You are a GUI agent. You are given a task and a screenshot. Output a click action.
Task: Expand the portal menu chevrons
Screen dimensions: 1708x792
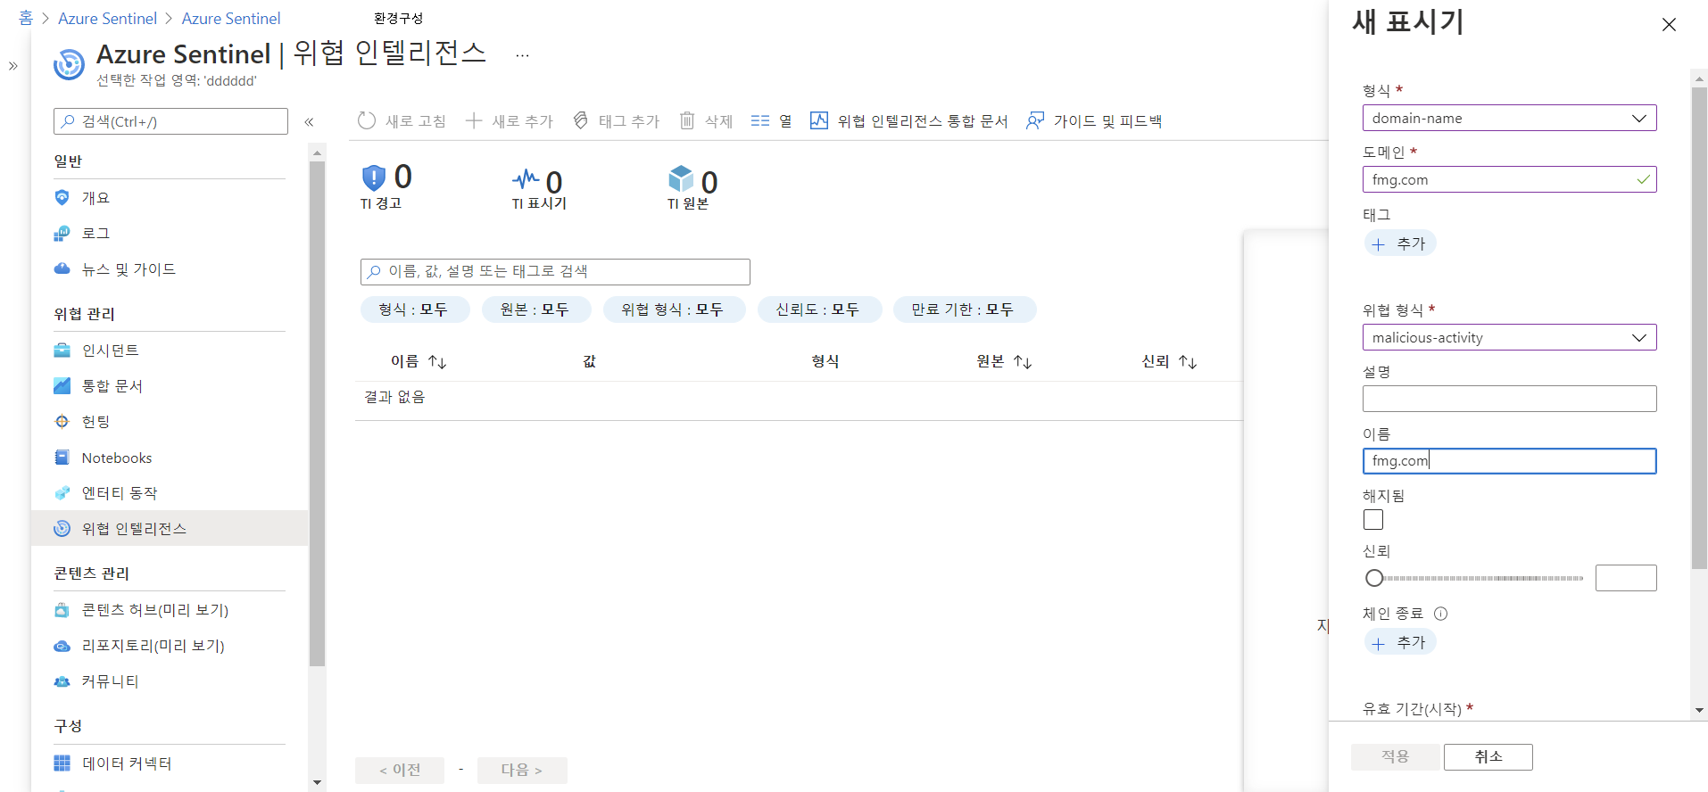click(x=12, y=66)
